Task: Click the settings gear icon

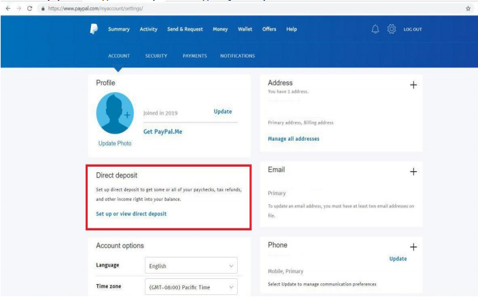Action: point(392,29)
